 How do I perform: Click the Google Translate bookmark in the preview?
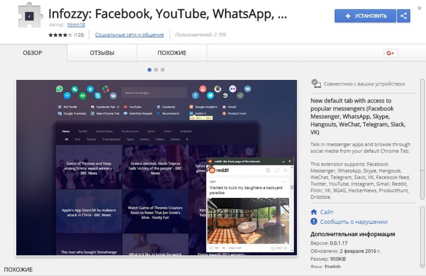pos(72,113)
